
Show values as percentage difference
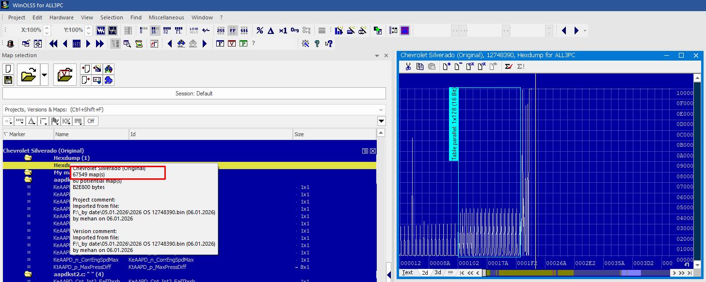(260, 31)
